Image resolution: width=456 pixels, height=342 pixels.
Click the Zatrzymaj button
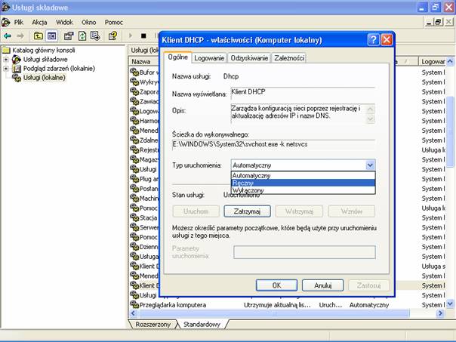[x=247, y=211]
